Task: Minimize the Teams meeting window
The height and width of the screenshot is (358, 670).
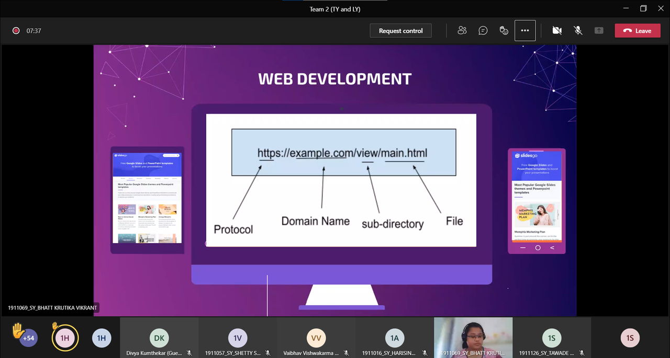Action: [x=626, y=8]
